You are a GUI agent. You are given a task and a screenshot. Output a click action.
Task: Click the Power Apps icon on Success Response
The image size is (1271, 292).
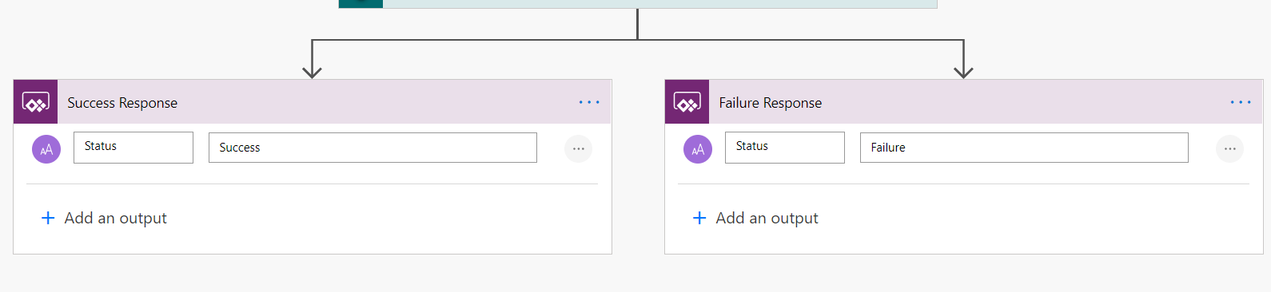coord(35,102)
